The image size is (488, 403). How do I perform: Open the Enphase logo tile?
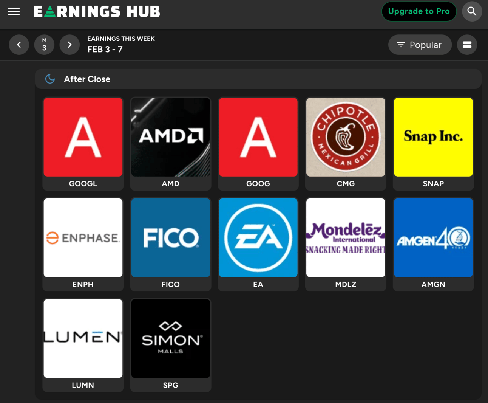pos(83,238)
